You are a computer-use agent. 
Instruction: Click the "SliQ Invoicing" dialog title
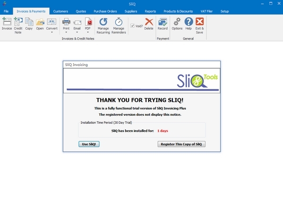point(77,64)
